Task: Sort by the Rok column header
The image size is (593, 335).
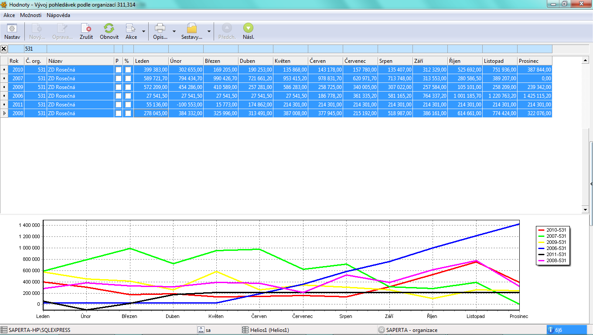Action: [16, 61]
